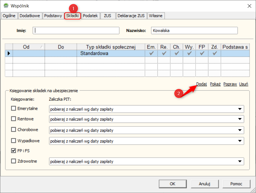Expand the Zaliczka PIT dropdown for Chorobowe
The image size is (256, 193).
click(146, 130)
